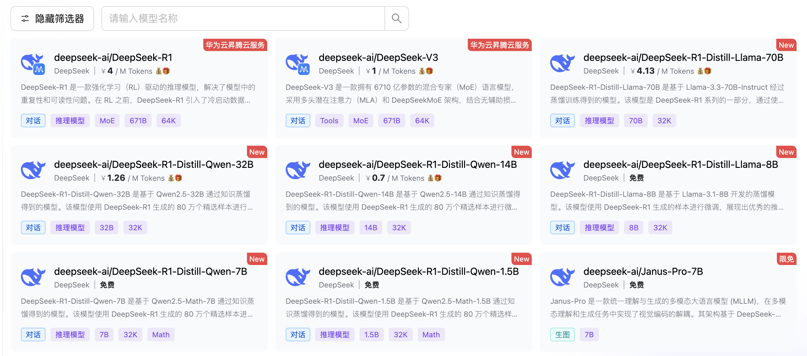Open the DeepSeek-R1-Distill-Qwen-32B model title
The width and height of the screenshot is (807, 356).
153,164
